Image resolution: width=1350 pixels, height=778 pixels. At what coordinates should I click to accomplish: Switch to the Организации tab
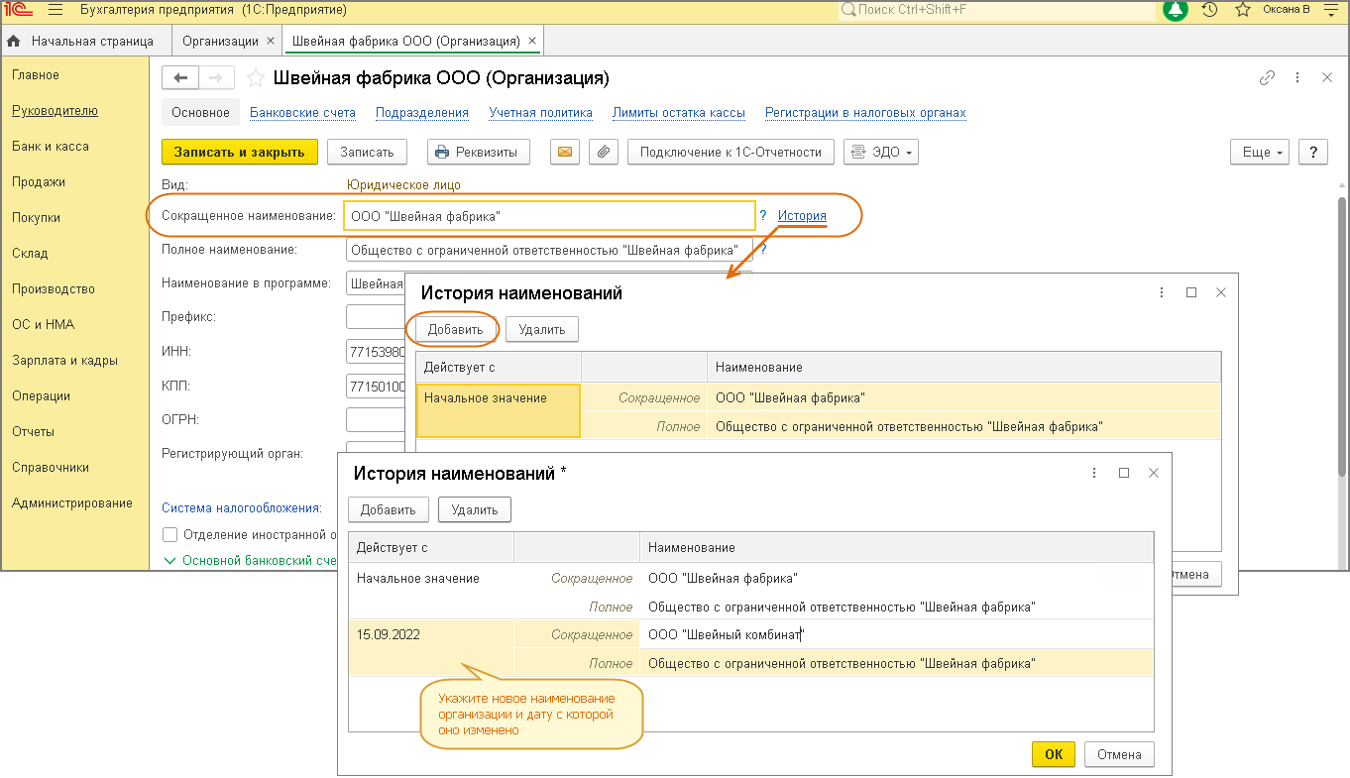pyautogui.click(x=220, y=42)
